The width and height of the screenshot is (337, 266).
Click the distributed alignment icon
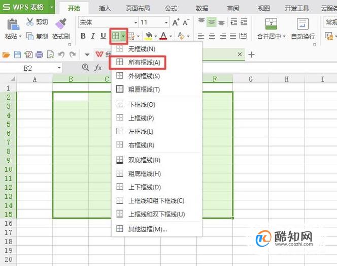pos(243,36)
